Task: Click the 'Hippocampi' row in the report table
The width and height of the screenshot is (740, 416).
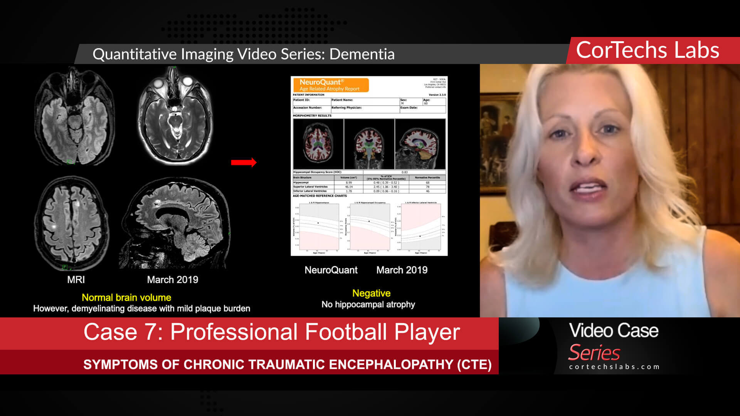Action: pos(369,183)
